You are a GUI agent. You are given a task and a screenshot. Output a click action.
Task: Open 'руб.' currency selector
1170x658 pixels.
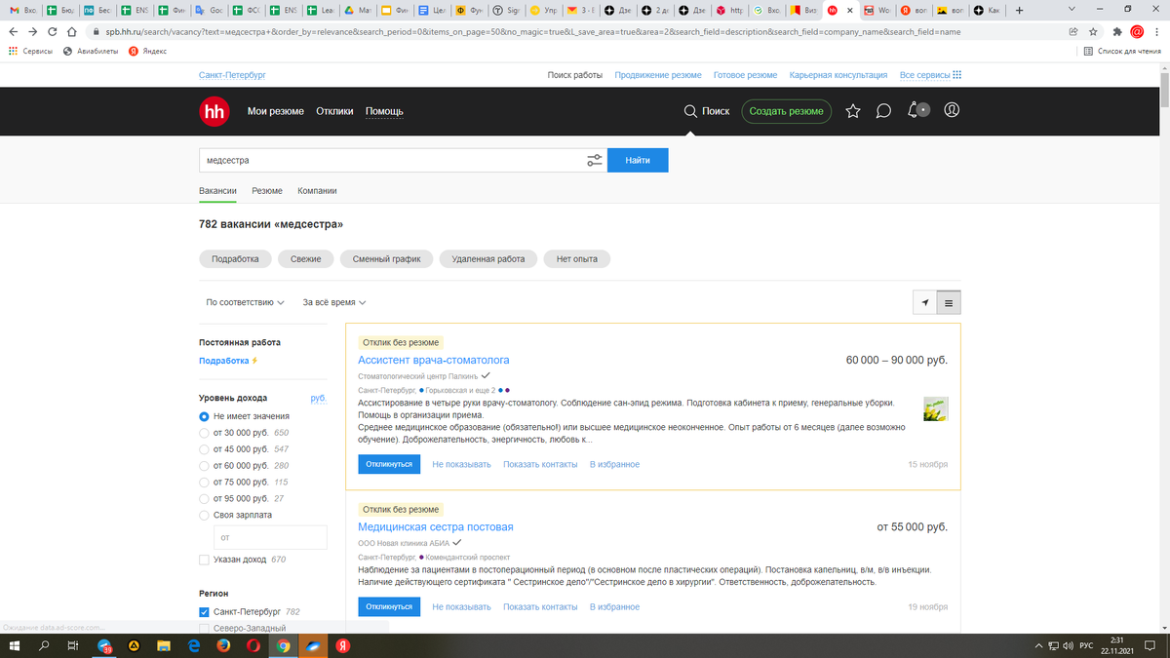[x=319, y=398]
